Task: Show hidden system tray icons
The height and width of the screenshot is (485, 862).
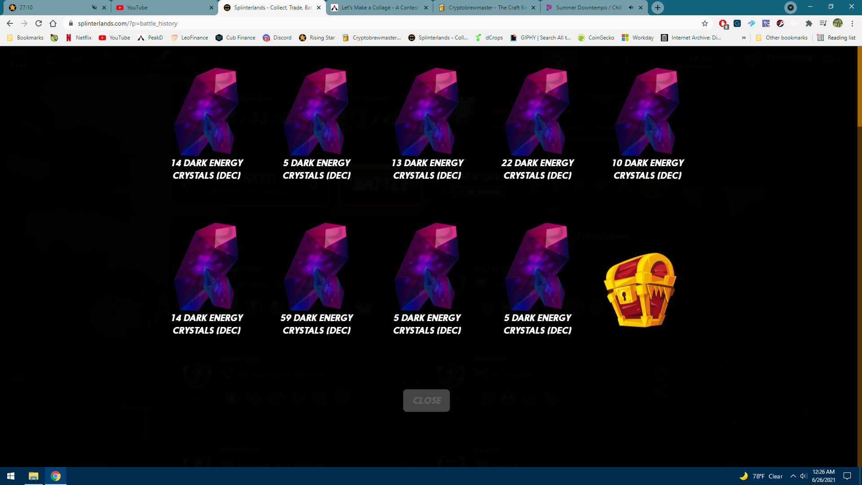Action: tap(793, 476)
